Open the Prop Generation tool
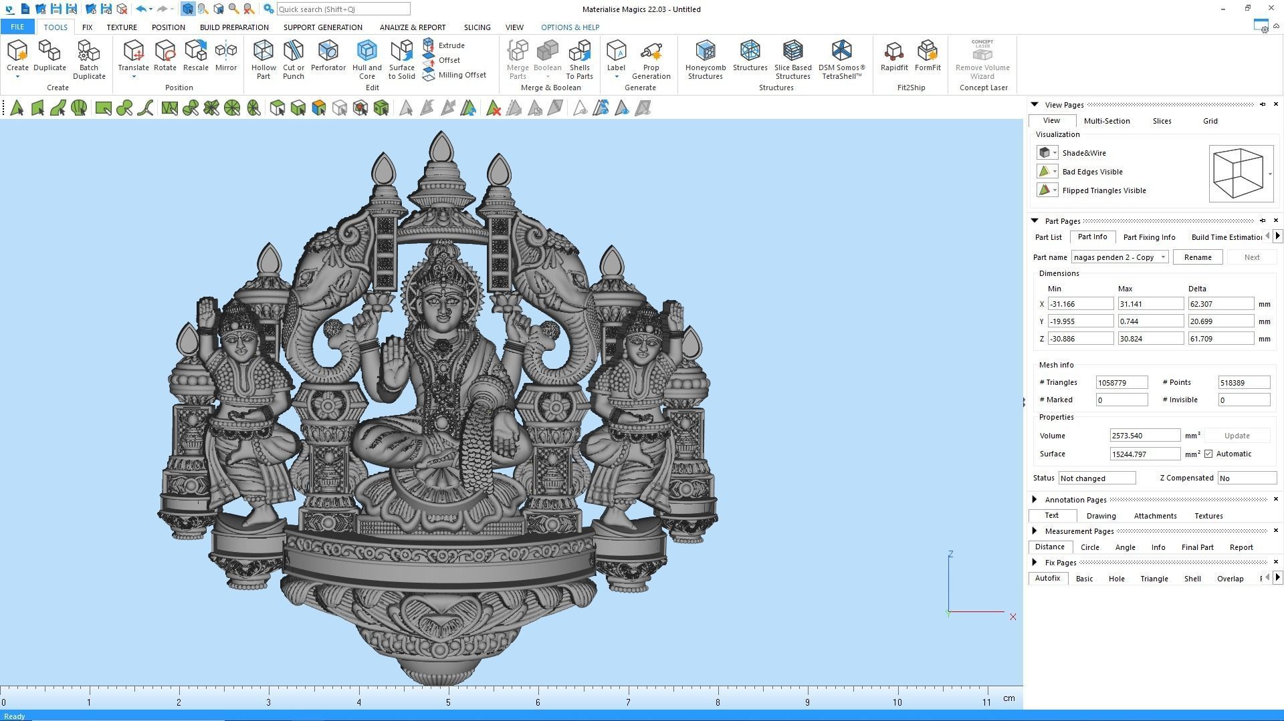 click(651, 60)
